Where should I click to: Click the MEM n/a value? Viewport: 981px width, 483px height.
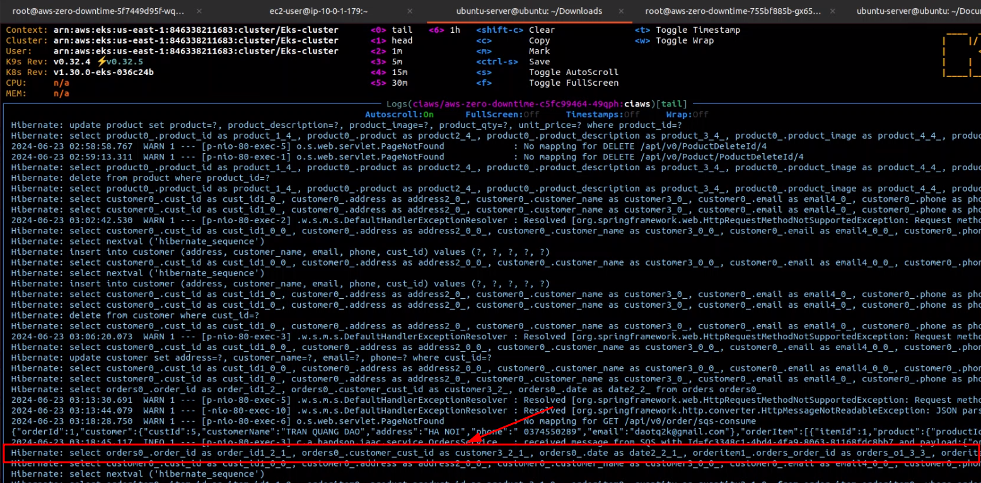62,93
